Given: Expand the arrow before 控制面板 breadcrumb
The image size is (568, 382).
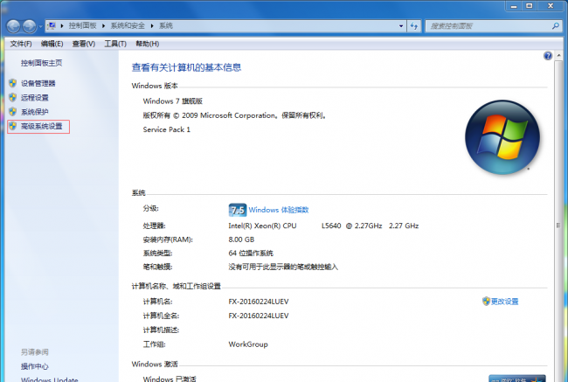Looking at the screenshot, I should point(62,25).
